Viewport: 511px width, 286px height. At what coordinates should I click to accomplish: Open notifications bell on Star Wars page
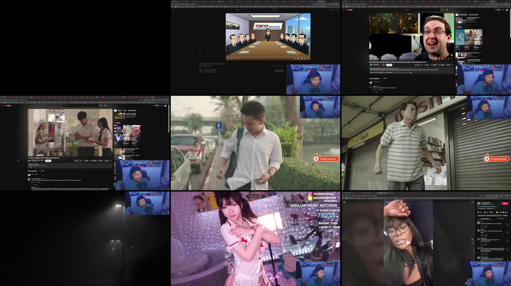point(503,10)
